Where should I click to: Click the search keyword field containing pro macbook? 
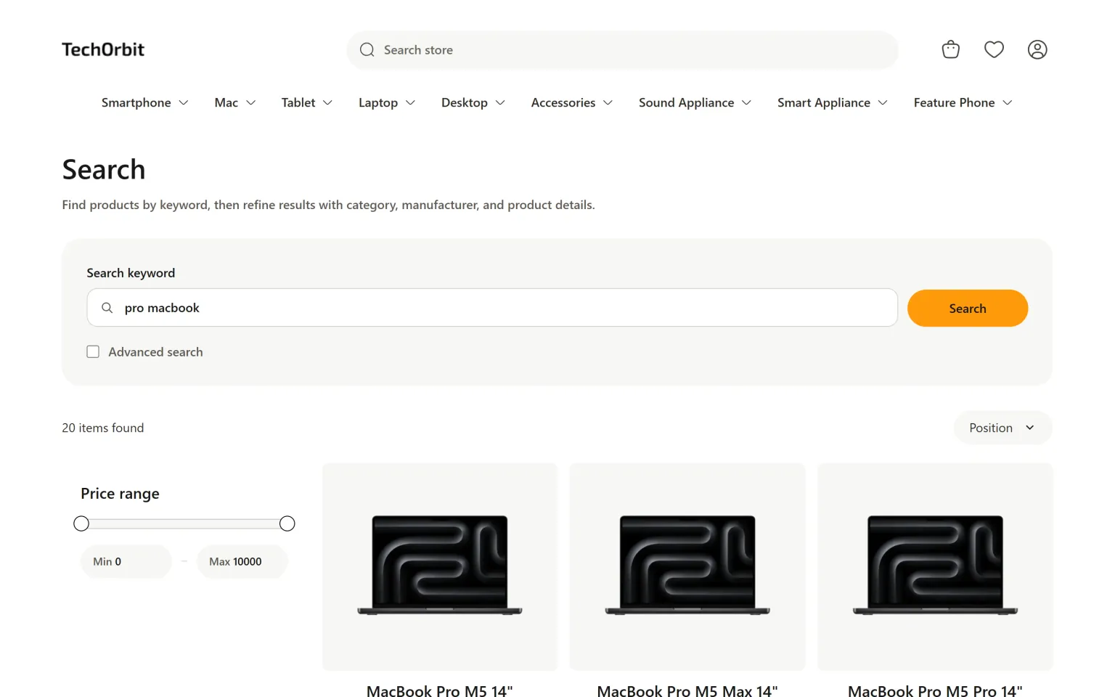(x=492, y=308)
